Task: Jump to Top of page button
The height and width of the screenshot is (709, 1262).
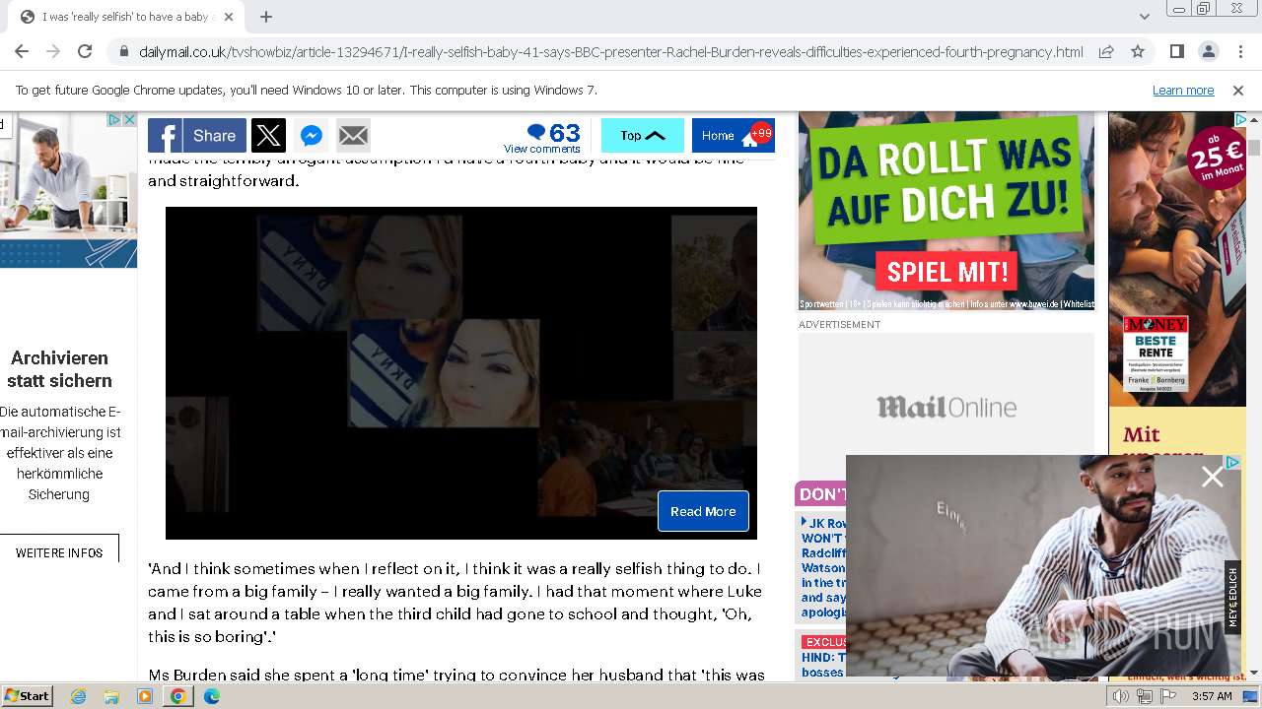Action: tap(643, 136)
